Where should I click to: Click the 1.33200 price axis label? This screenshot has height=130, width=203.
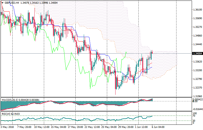pyautogui.click(x=197, y=70)
